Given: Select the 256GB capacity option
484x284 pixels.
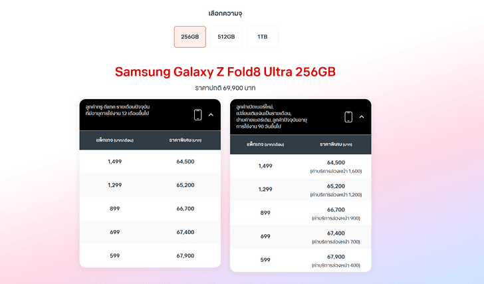Looking at the screenshot, I should click(190, 37).
